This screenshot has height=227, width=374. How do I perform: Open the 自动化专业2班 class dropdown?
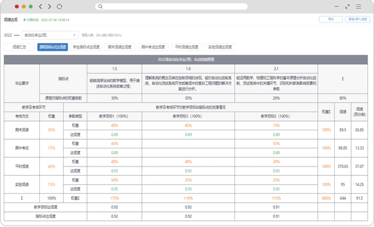point(50,35)
